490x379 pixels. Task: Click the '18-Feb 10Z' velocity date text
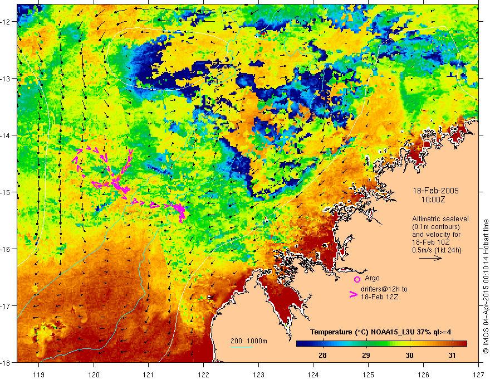430,242
